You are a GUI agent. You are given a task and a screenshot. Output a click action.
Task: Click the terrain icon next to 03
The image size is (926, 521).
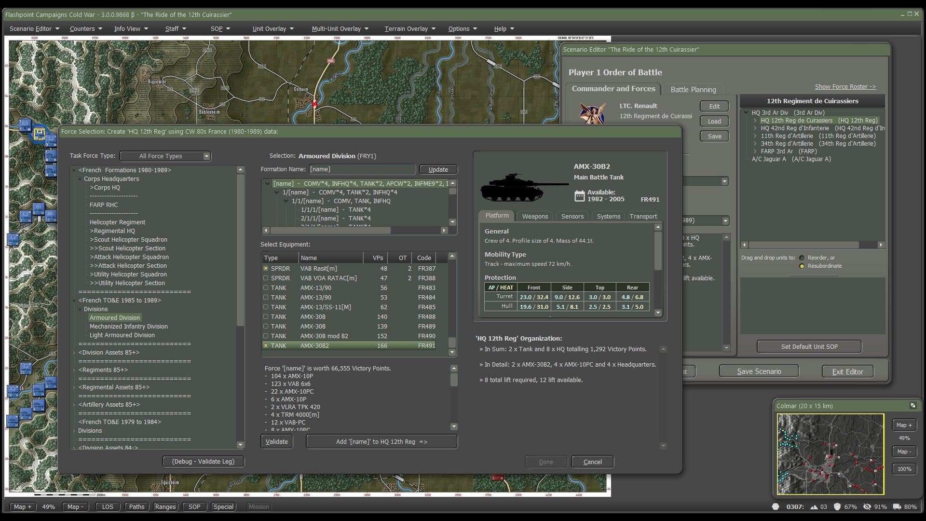tap(814, 507)
